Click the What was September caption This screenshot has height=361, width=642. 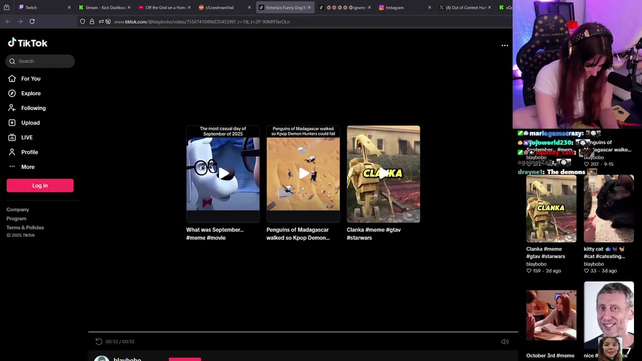coord(215,234)
